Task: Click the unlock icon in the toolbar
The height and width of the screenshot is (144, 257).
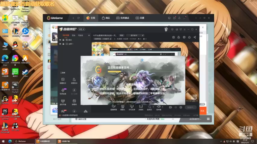Action: pyautogui.click(x=179, y=37)
